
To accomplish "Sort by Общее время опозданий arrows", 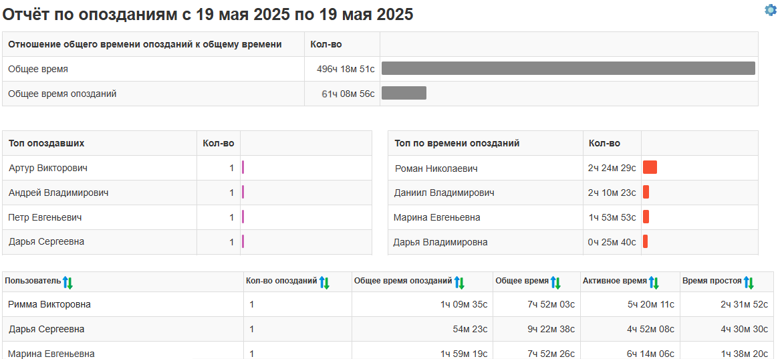I will tap(459, 282).
